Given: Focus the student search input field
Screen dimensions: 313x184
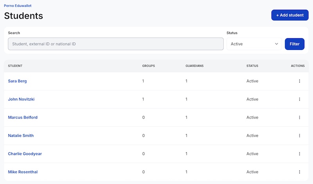Looking at the screenshot, I should click(x=116, y=44).
